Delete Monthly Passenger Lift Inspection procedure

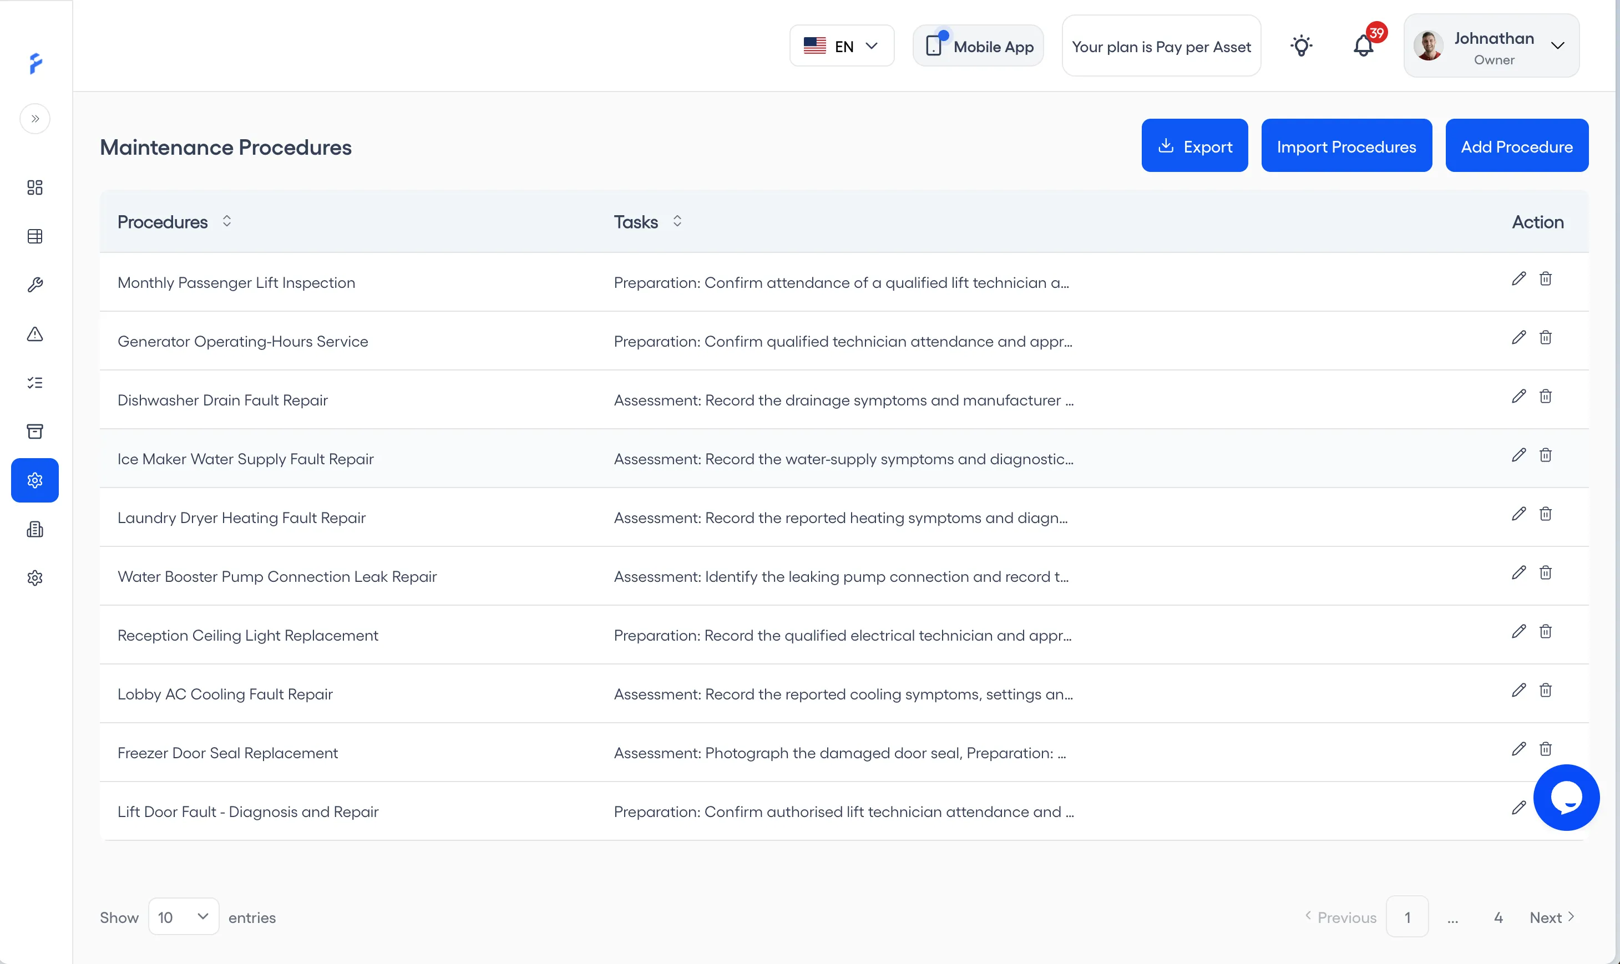pos(1545,278)
